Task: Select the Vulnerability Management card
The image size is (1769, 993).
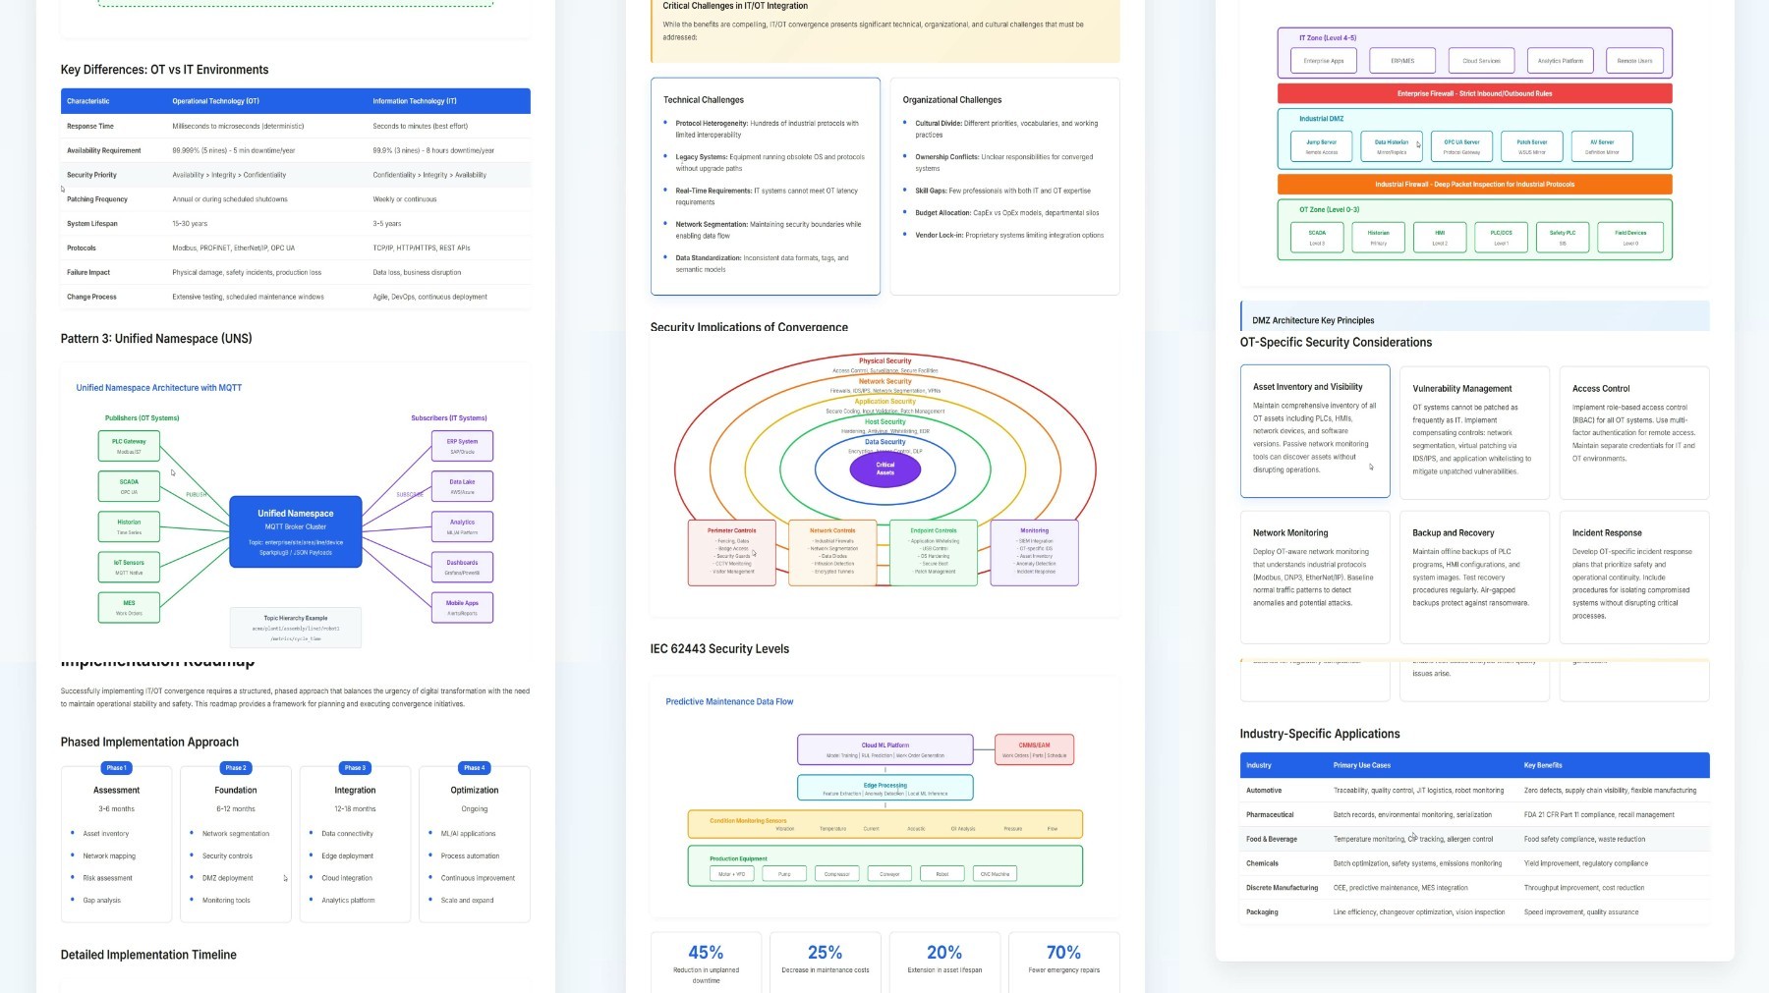Action: click(1475, 433)
